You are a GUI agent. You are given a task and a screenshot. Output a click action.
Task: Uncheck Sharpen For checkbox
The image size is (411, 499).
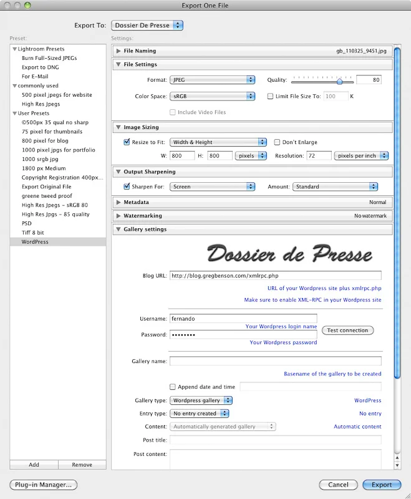pyautogui.click(x=127, y=187)
